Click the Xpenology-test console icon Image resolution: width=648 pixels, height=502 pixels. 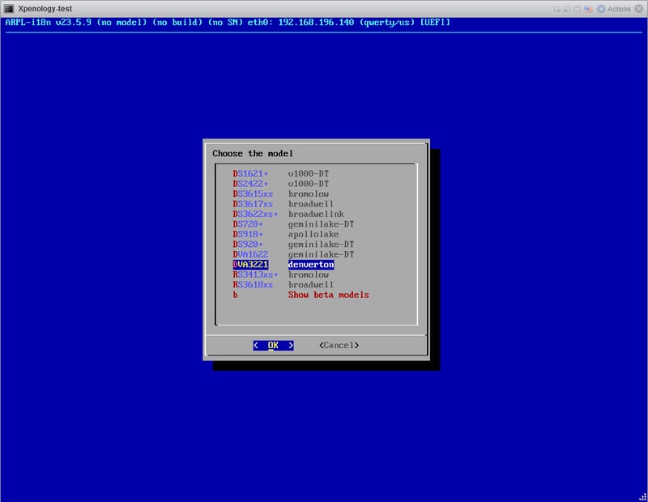pyautogui.click(x=8, y=8)
